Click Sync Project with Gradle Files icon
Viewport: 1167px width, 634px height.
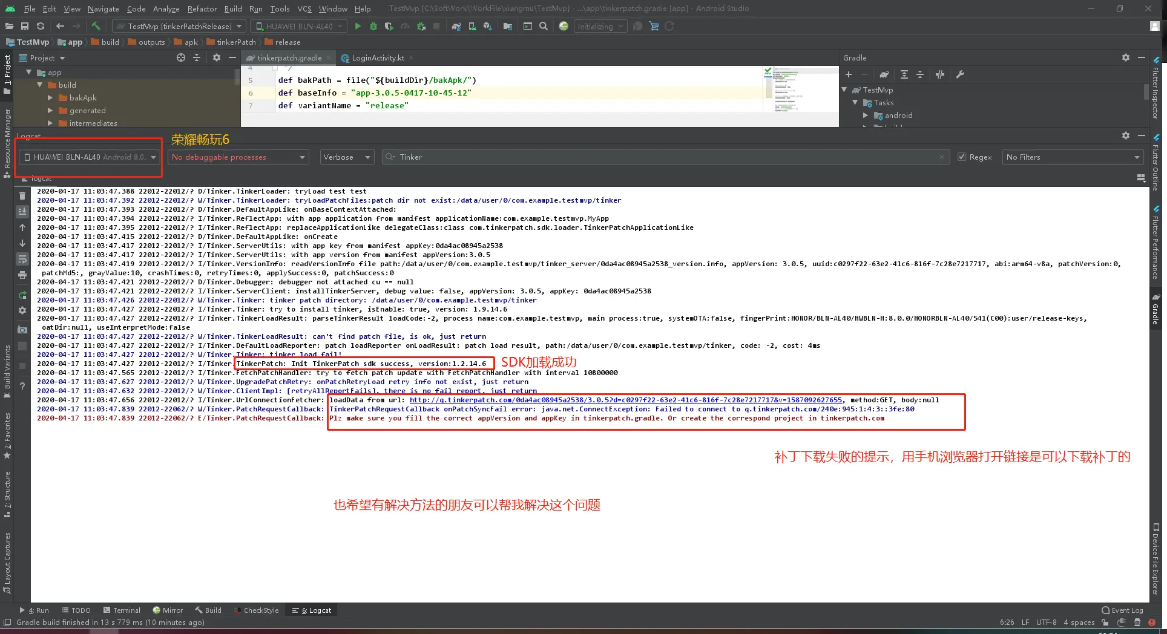(456, 26)
